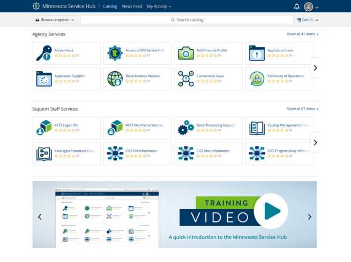Click the Minnesota Service Hub logo icon
Image resolution: width=351 pixels, height=262 pixels.
tap(36, 6)
